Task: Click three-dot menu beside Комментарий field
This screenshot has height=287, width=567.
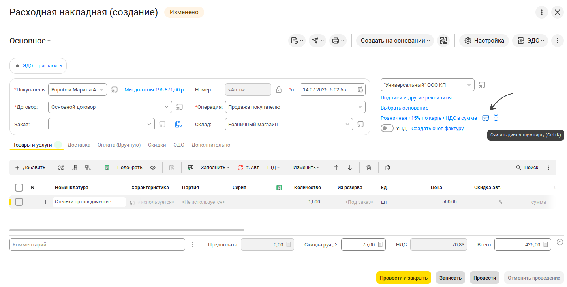Action: coord(193,244)
